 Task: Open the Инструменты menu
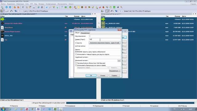coord(62,4)
